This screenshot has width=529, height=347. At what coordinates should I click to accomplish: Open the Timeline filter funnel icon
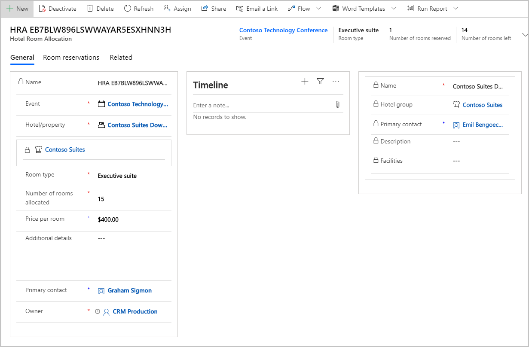pyautogui.click(x=320, y=81)
